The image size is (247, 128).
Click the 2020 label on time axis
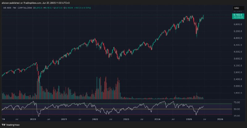(33, 119)
